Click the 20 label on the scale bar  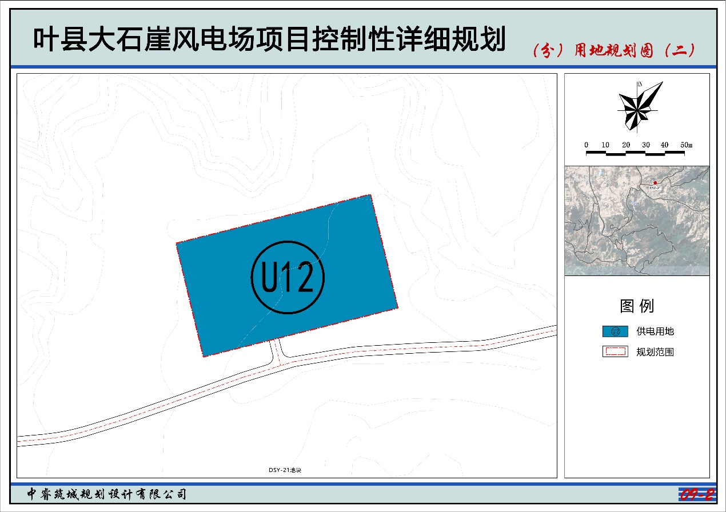(x=626, y=145)
